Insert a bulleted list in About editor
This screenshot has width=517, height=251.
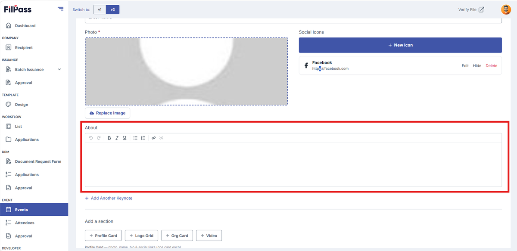pyautogui.click(x=135, y=138)
